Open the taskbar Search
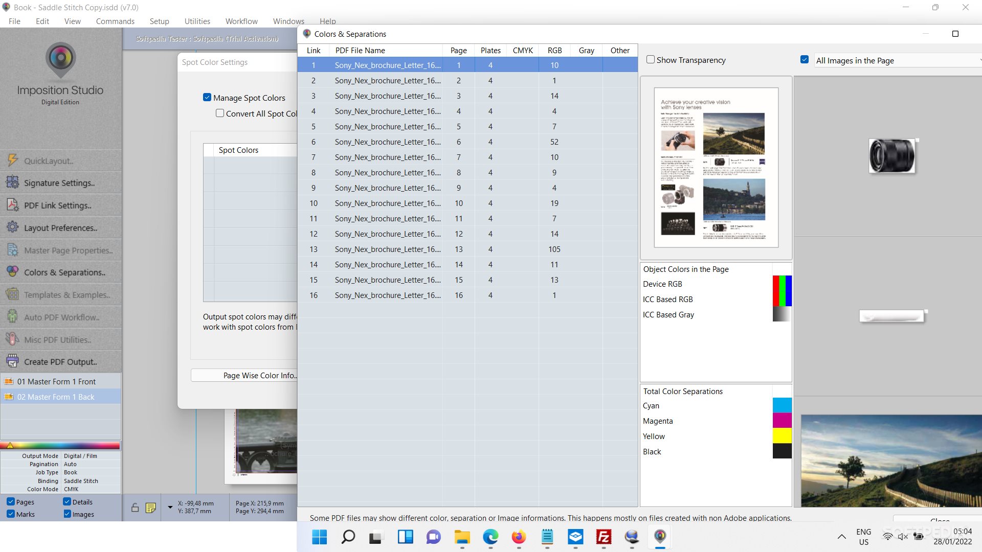 348,537
